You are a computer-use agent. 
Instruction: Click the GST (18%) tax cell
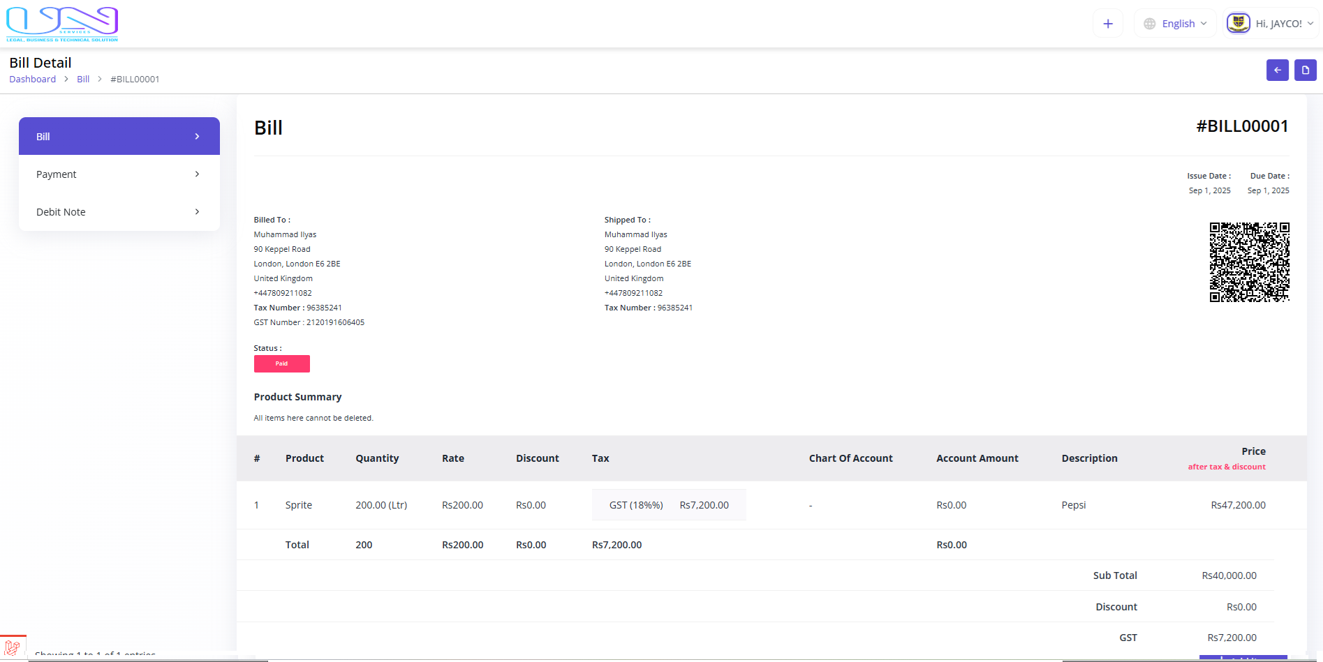pyautogui.click(x=635, y=505)
